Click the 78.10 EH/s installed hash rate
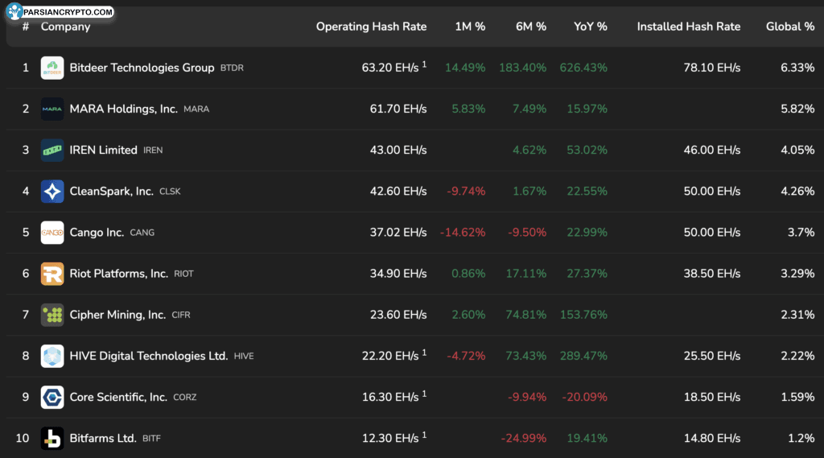The image size is (824, 458). [712, 68]
